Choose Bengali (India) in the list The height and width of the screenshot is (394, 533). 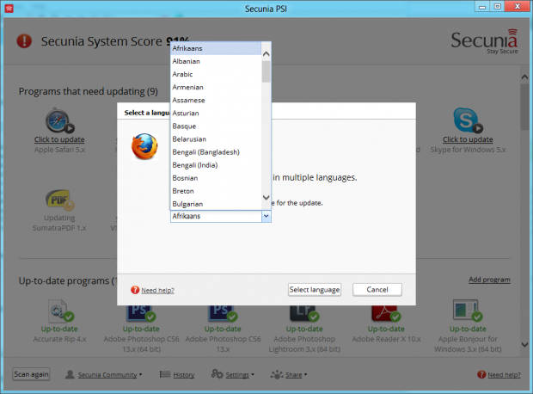click(x=199, y=164)
